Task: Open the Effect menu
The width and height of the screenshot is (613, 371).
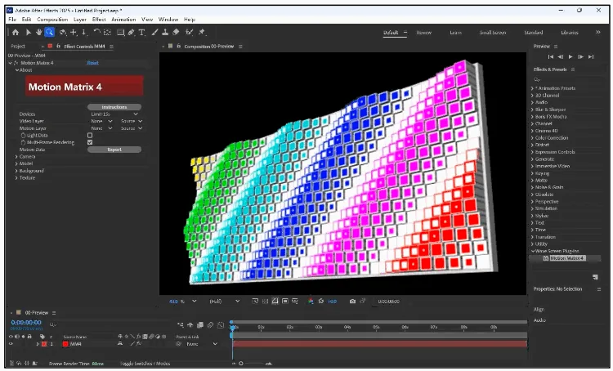Action: (x=99, y=19)
